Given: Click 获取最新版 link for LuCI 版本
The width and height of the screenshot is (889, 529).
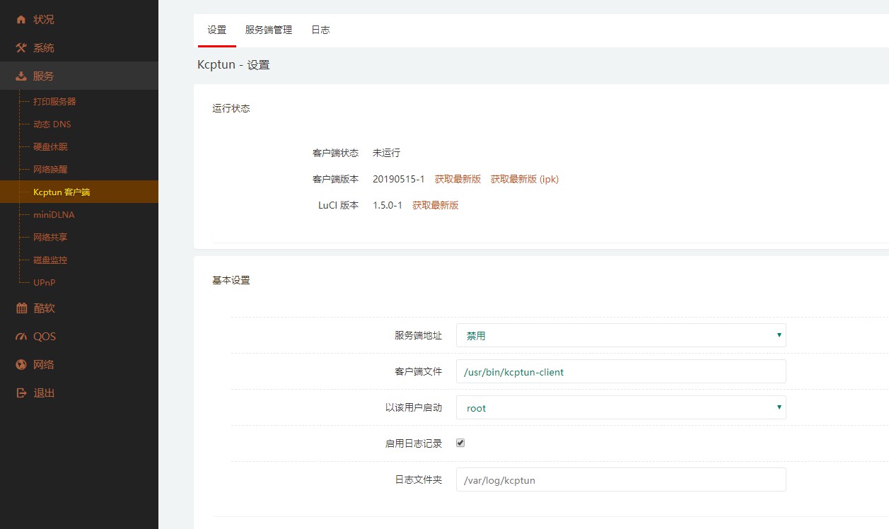Looking at the screenshot, I should (436, 205).
